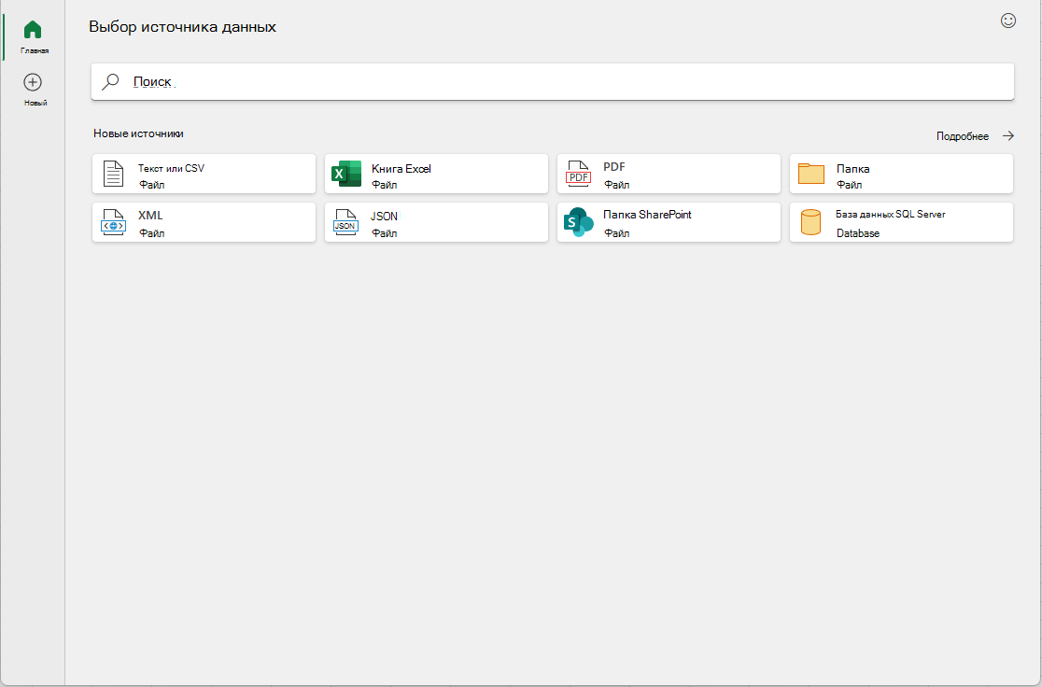Select the Книга Excel source tile
Viewport: 1042px width, 687px height.
(x=437, y=174)
